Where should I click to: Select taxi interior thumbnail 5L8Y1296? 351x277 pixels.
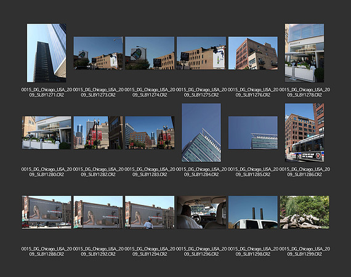(201, 212)
